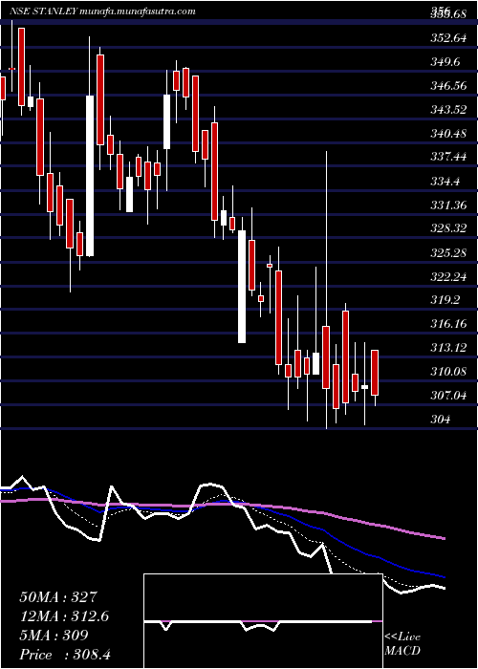Image resolution: width=478 pixels, height=669 pixels.
Task: Select the 331.36 price axis label
Action: click(448, 205)
